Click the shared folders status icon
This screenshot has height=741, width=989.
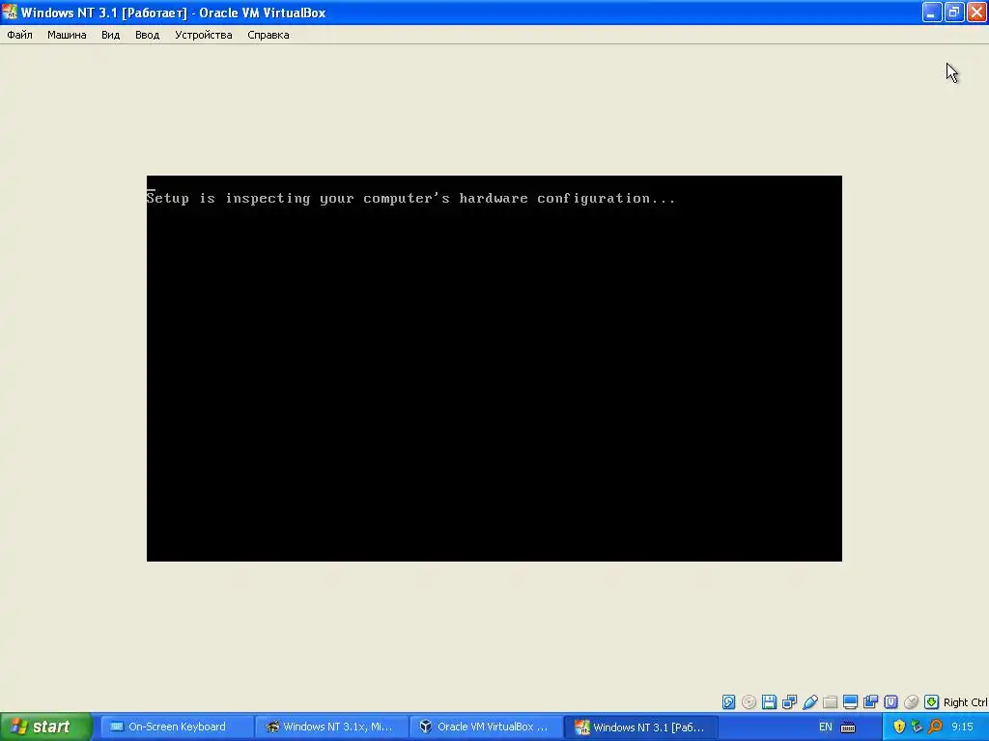point(830,702)
